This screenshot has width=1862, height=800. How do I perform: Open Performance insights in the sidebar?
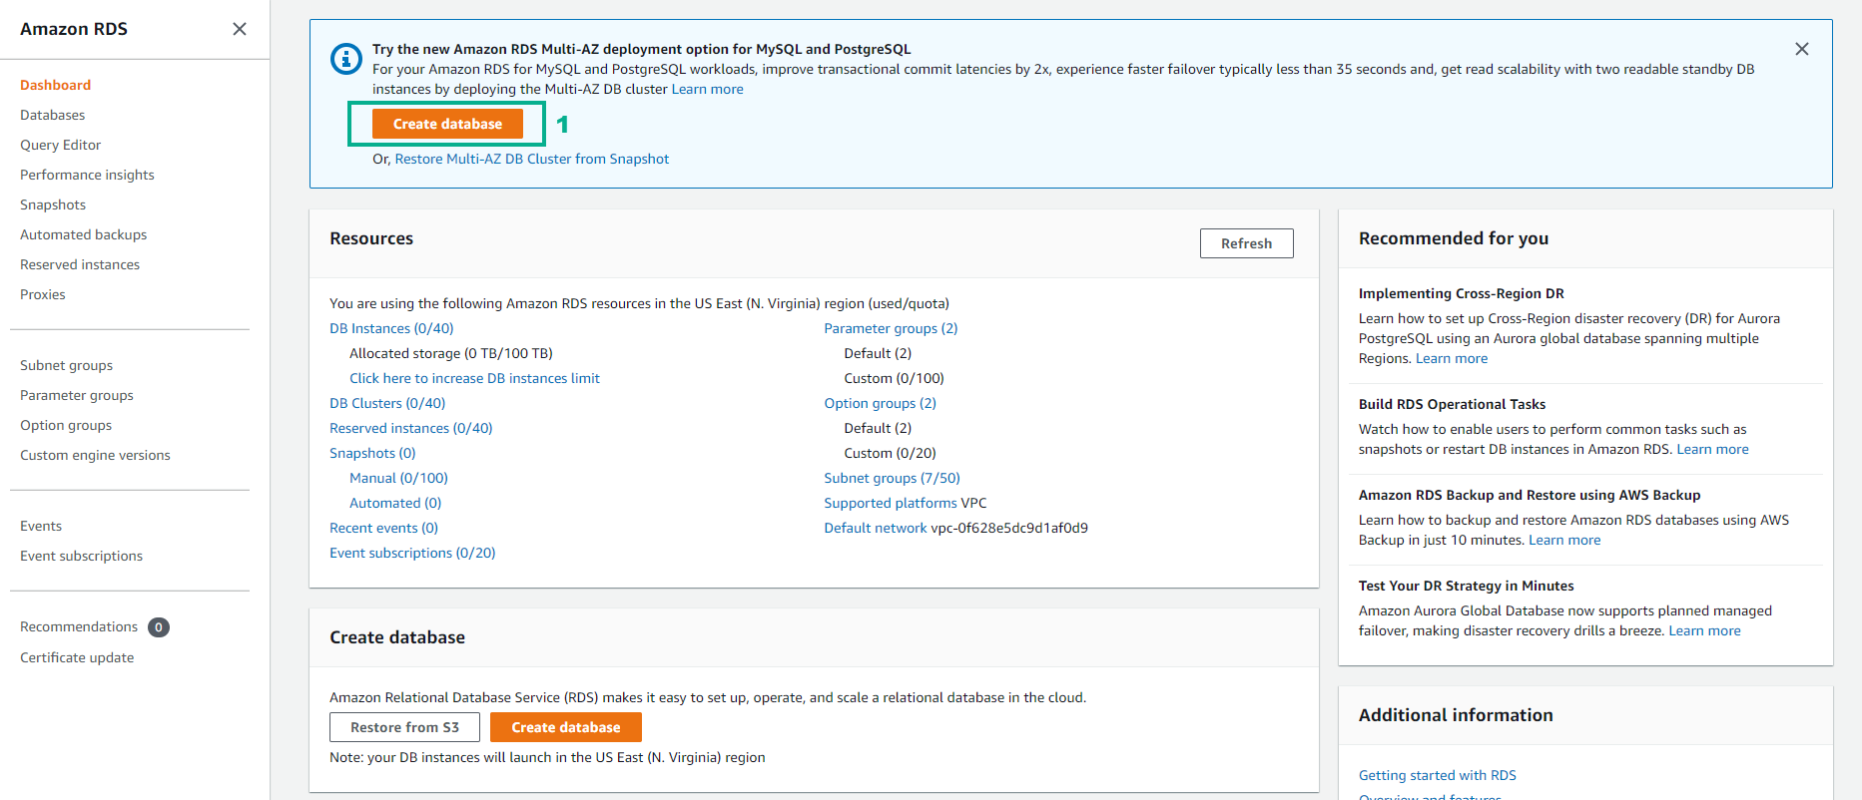[x=88, y=175]
